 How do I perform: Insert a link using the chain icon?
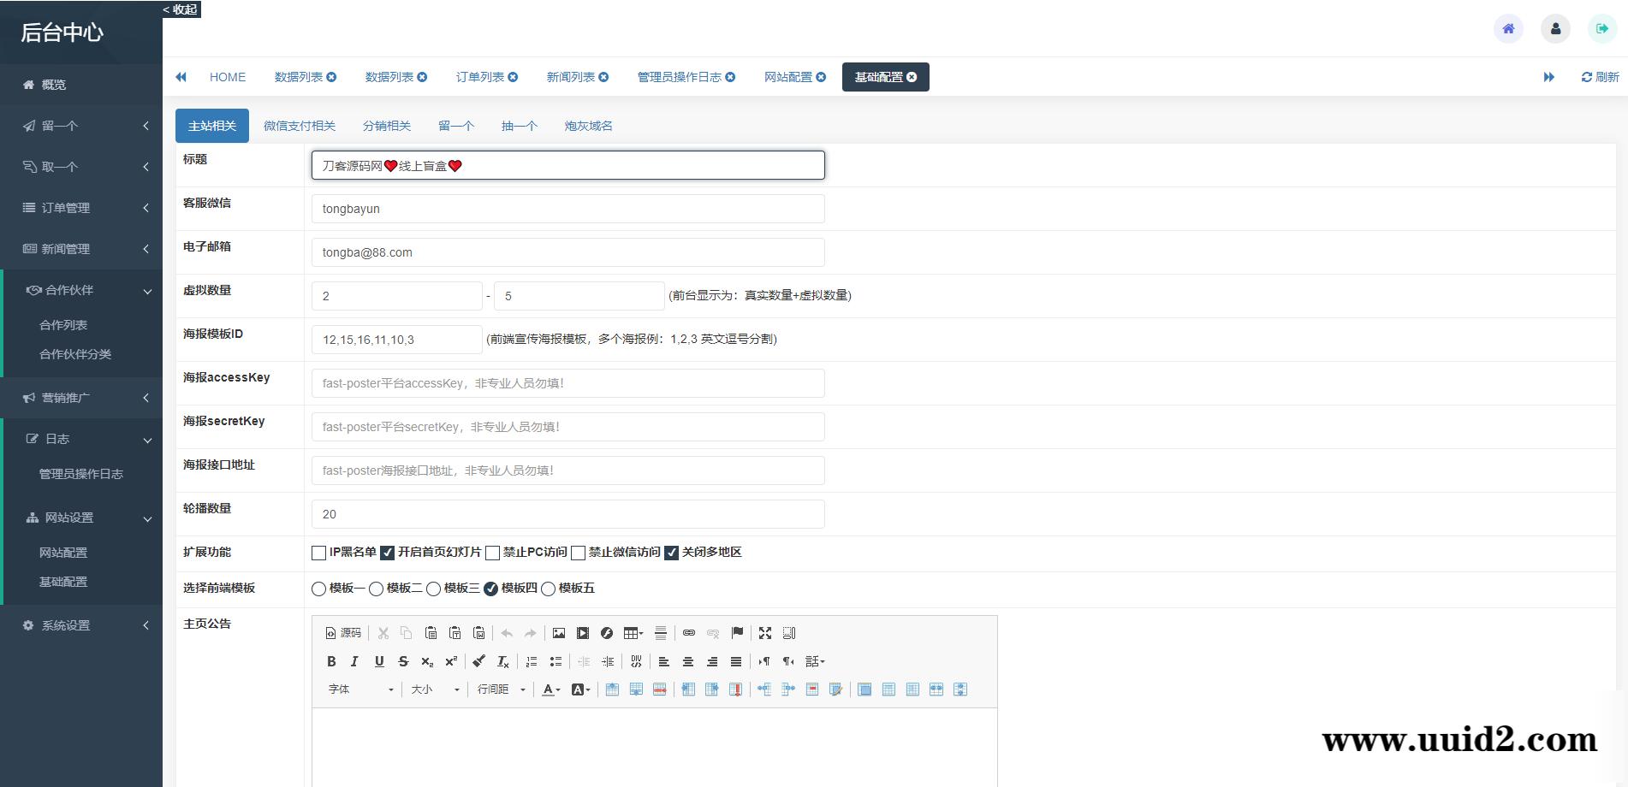click(687, 633)
